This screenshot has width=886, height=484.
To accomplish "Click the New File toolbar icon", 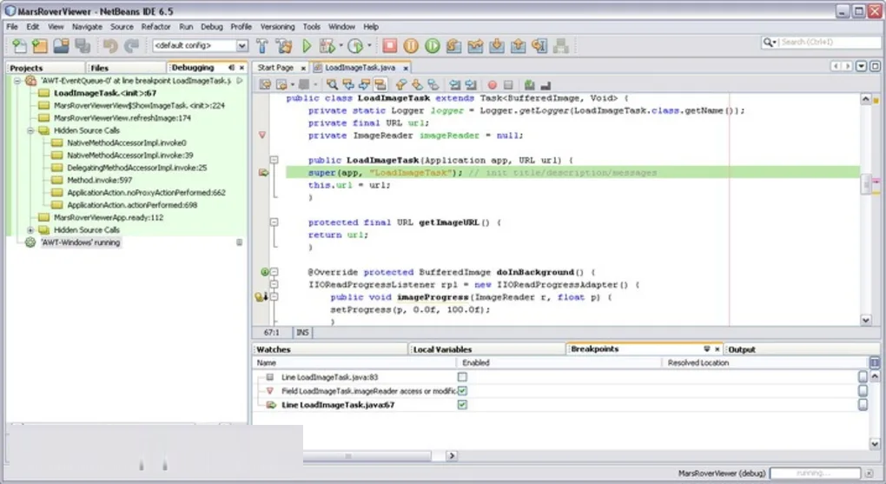I will click(x=19, y=46).
